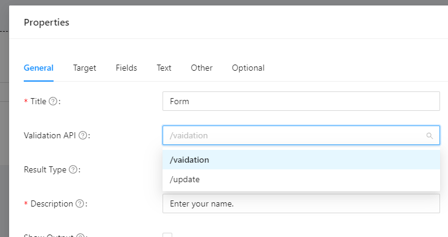Toggle the Show Output checkbox
Viewport: 448px width, 237px height.
167,235
